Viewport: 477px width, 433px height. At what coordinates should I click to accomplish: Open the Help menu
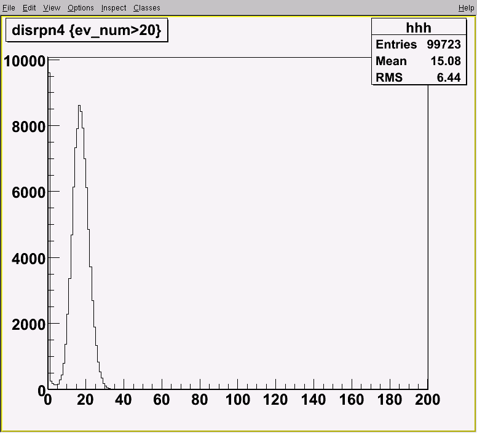466,8
